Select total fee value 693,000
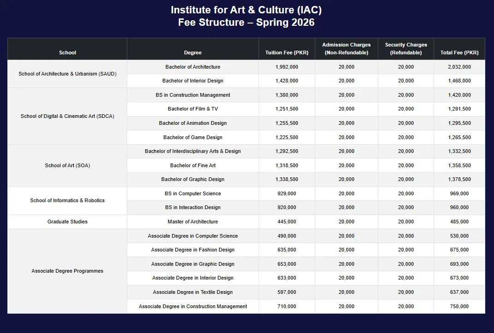 pyautogui.click(x=459, y=264)
